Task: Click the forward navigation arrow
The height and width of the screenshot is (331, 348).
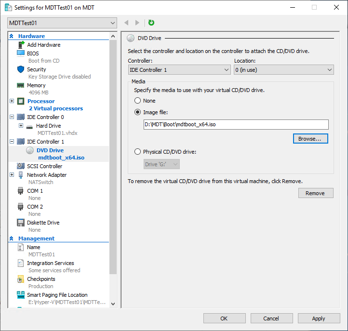Action: (137, 23)
